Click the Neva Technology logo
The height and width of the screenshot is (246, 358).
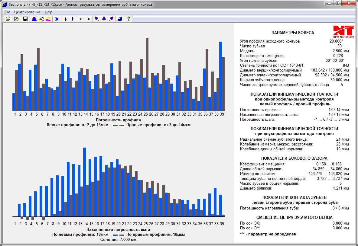click(343, 32)
